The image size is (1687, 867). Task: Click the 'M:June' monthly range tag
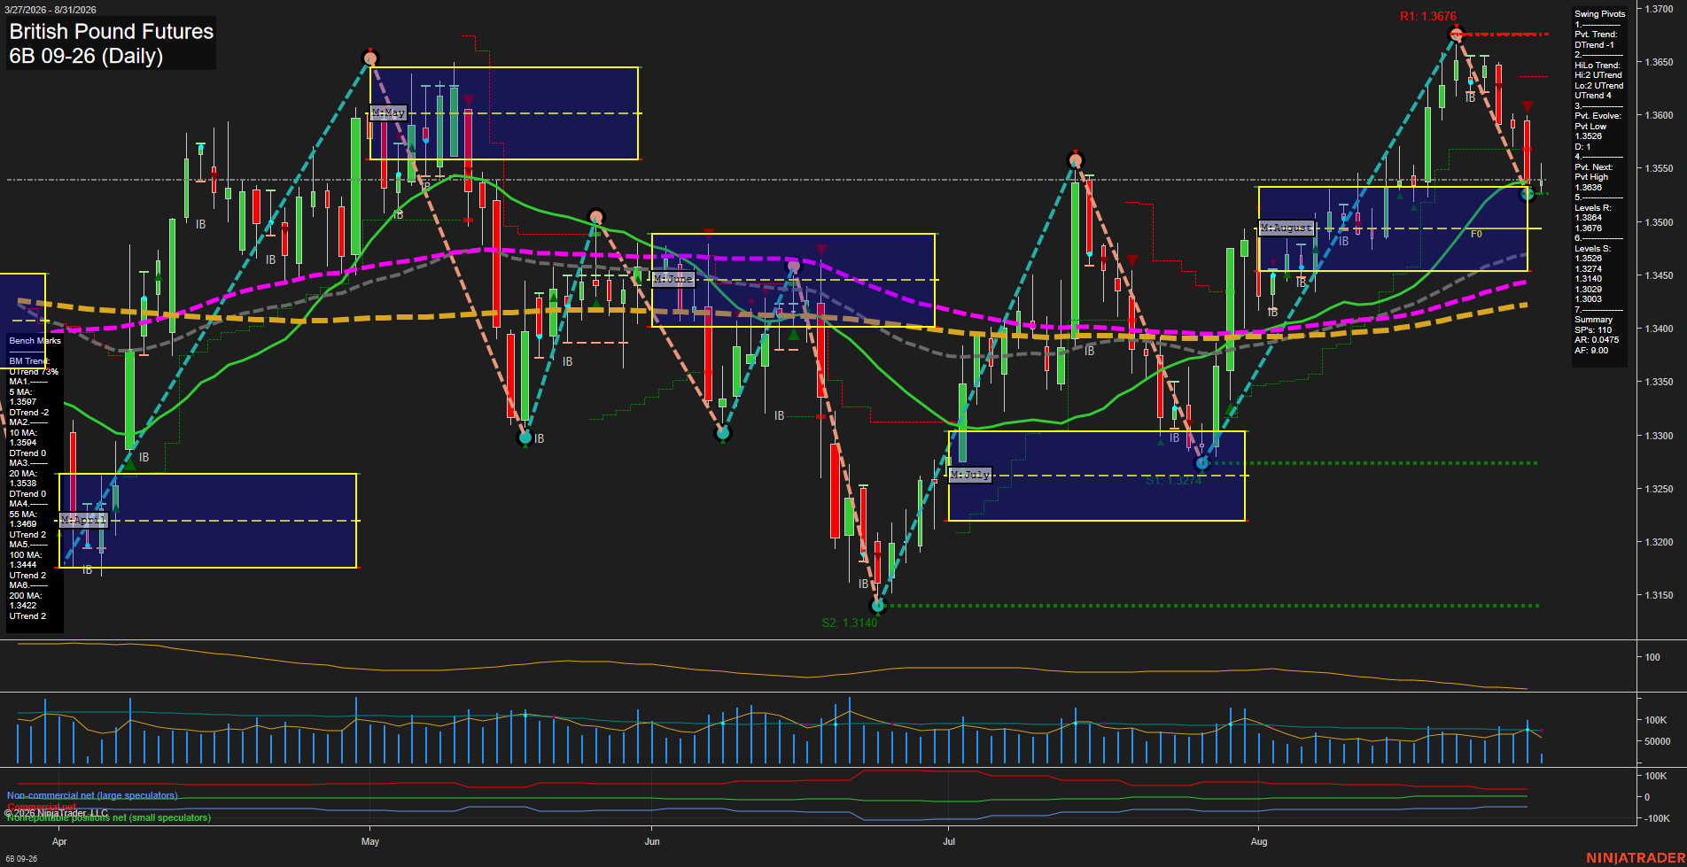673,279
